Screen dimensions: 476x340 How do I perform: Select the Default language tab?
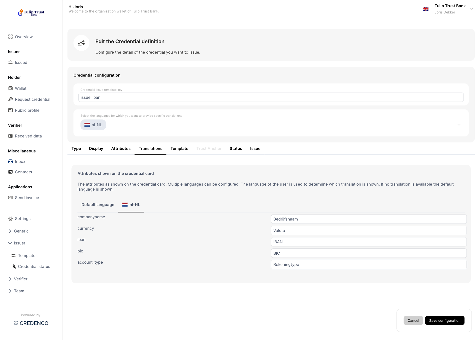point(98,205)
